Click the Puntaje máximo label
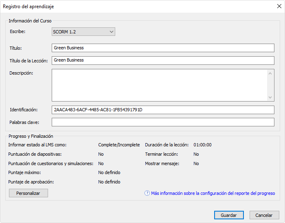Viewport: 285px width, 223px height. tap(24, 172)
